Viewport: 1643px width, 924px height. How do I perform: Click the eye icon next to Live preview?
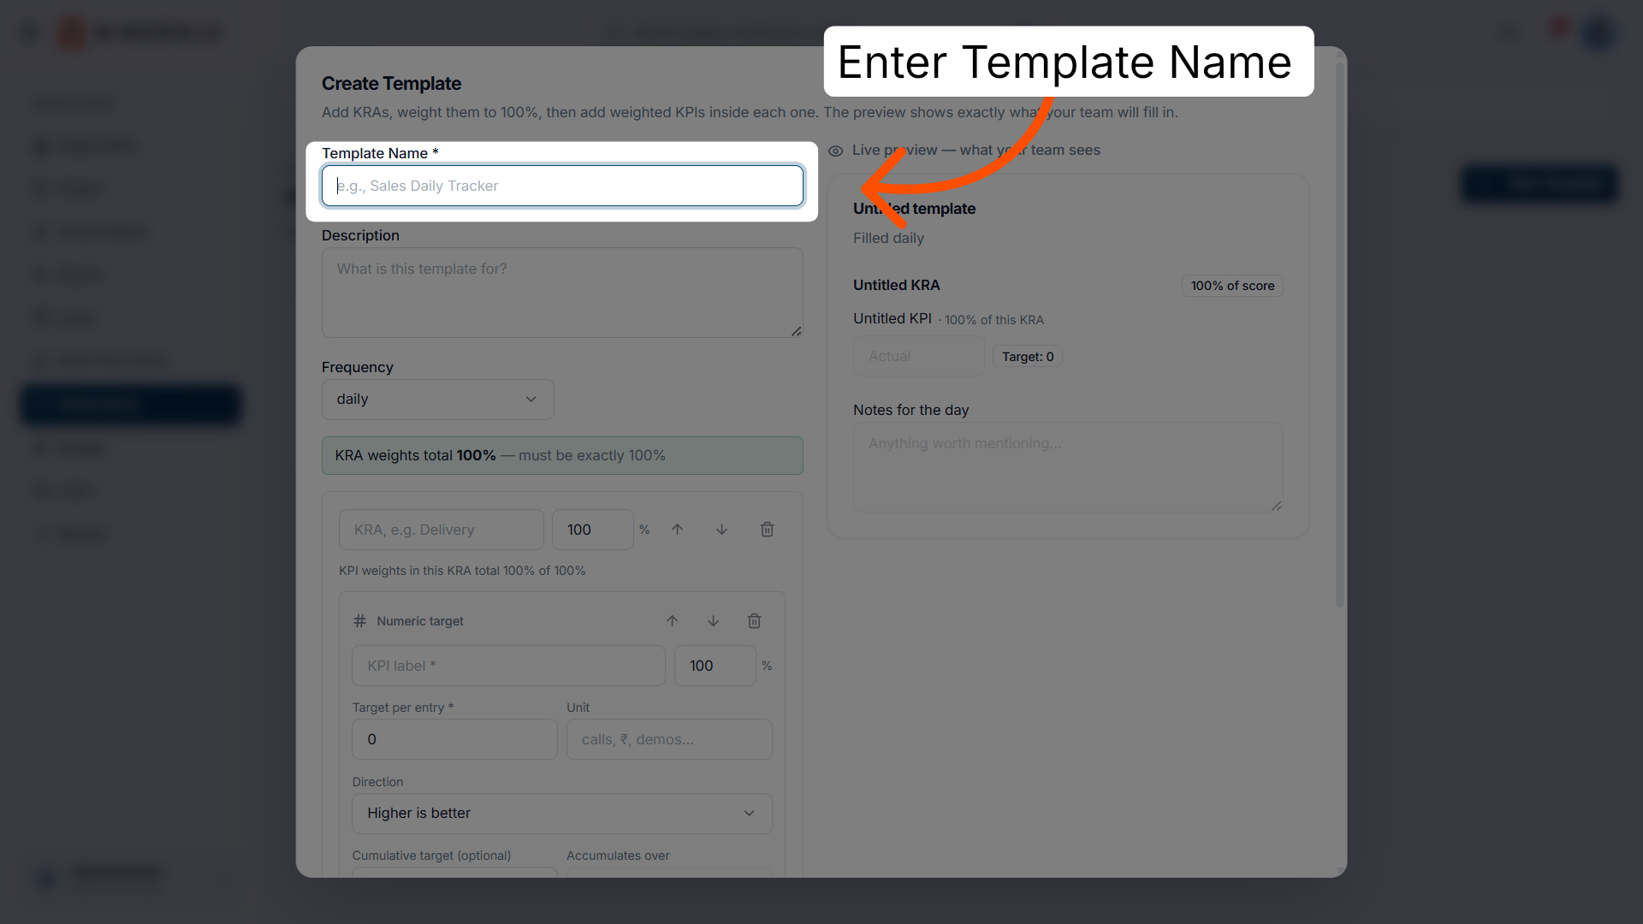(836, 151)
